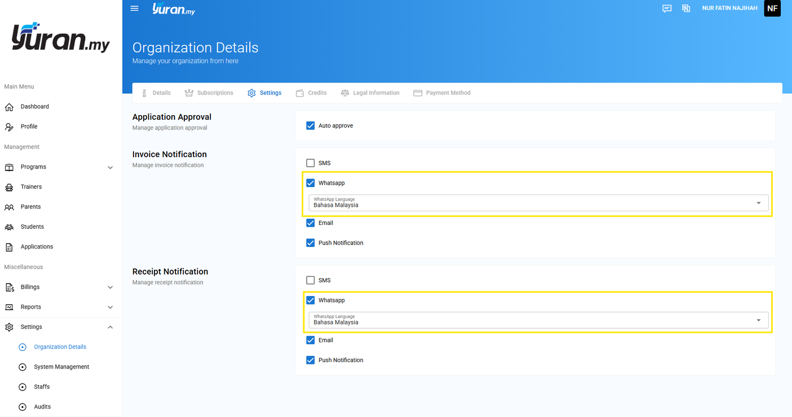
Task: Select the Settings tab label
Action: point(270,93)
